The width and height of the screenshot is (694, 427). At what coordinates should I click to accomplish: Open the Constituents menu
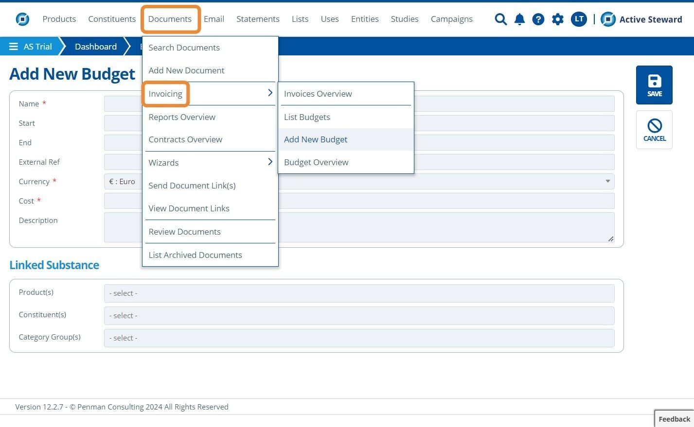point(112,19)
